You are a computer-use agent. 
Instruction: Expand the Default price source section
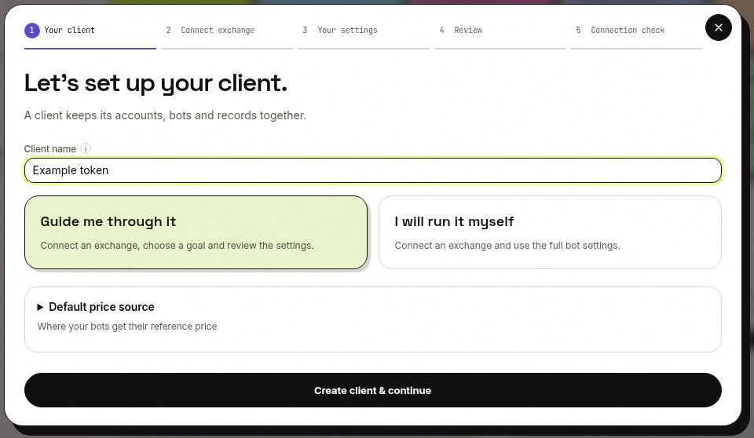96,307
